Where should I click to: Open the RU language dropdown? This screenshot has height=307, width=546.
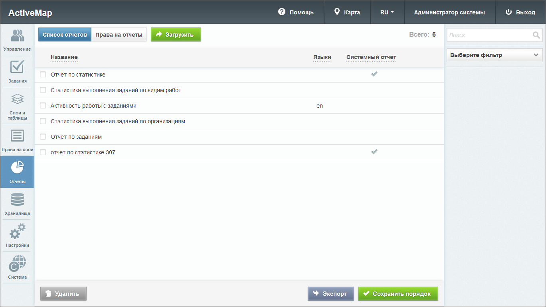(387, 12)
